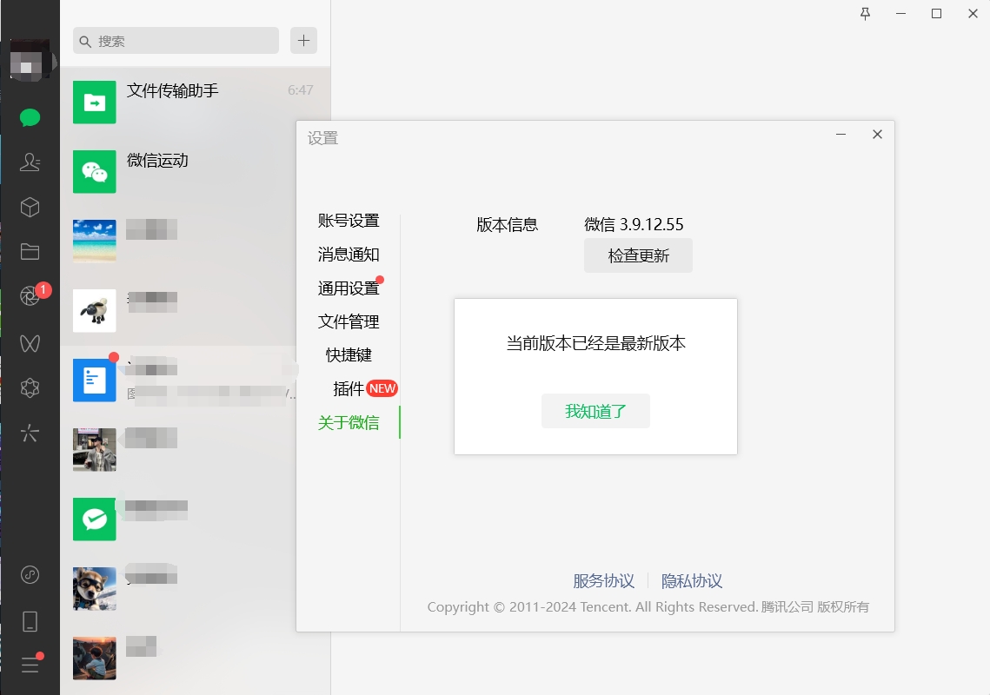This screenshot has width=990, height=695.
Task: Close the 设置 dialog
Action: [x=877, y=135]
